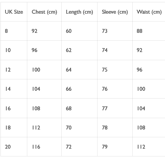165x160 pixels.
Task: Select UK size 10 cell
Action: 14,50
